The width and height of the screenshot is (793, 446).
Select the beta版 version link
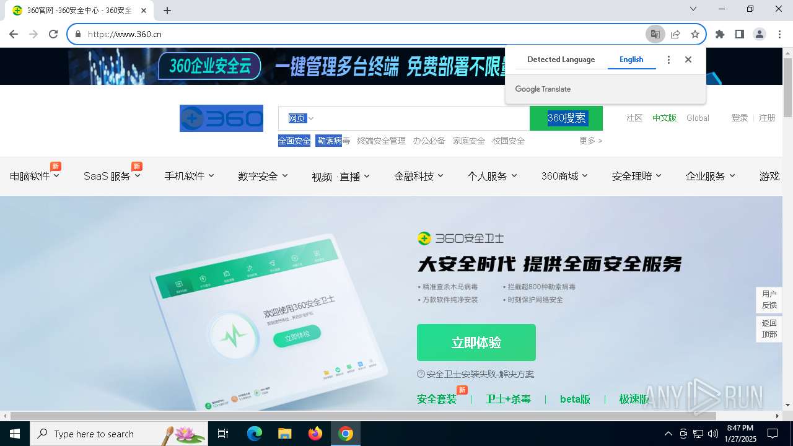pyautogui.click(x=575, y=399)
